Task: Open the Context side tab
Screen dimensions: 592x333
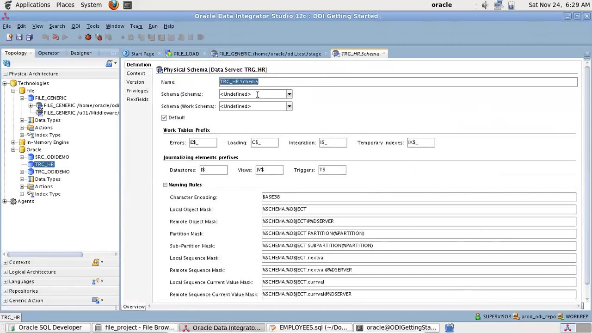Action: 136,74
